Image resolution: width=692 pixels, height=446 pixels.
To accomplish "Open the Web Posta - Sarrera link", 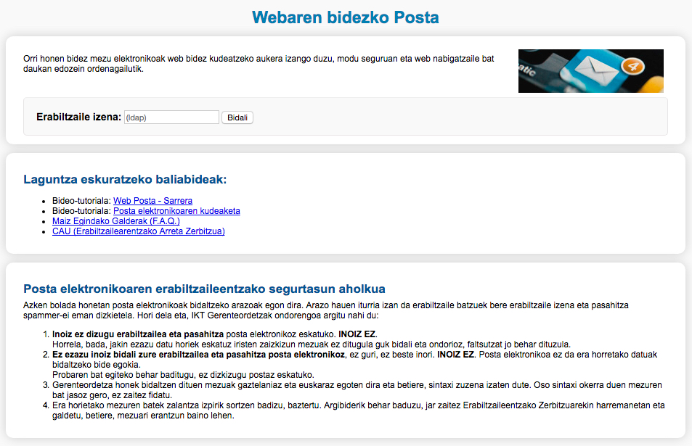I will coord(152,201).
